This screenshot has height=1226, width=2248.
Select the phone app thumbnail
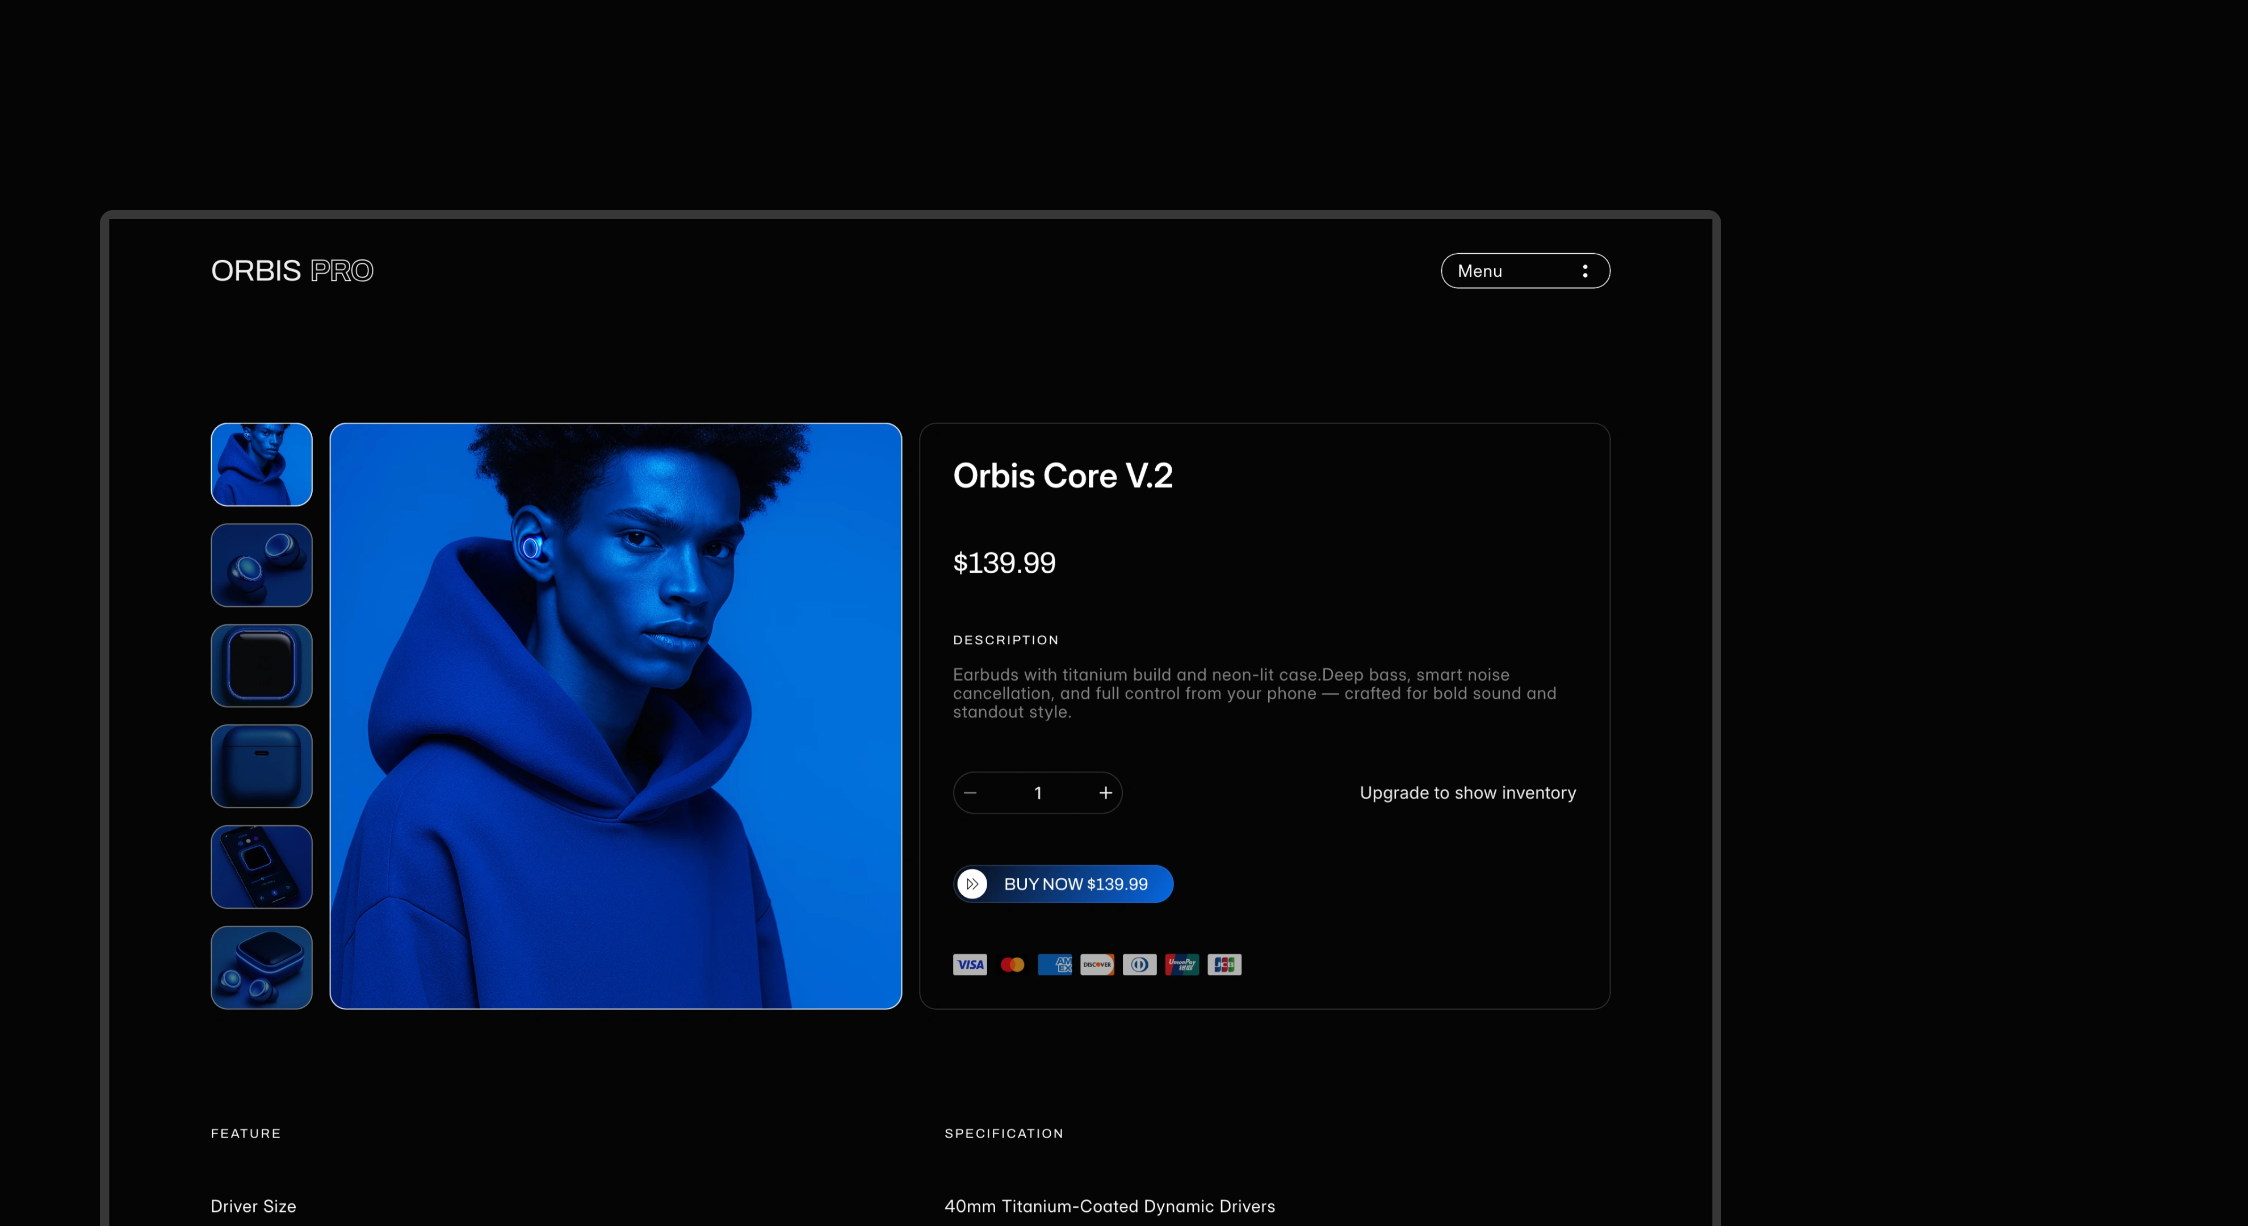pyautogui.click(x=262, y=867)
